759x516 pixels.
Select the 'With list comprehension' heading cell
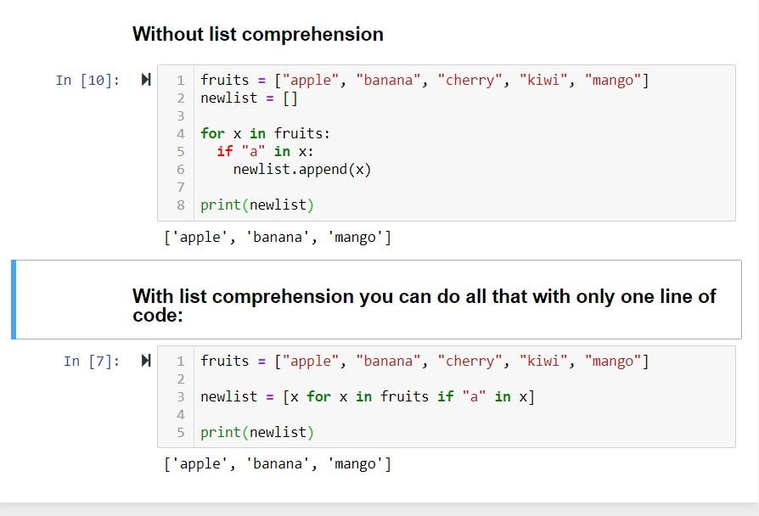[x=424, y=305]
